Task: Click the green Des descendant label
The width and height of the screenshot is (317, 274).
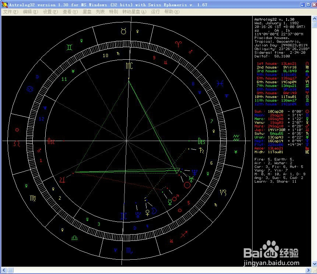Action: [201, 141]
